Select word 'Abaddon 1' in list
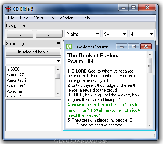The image size is (163, 144). tap(16, 86)
